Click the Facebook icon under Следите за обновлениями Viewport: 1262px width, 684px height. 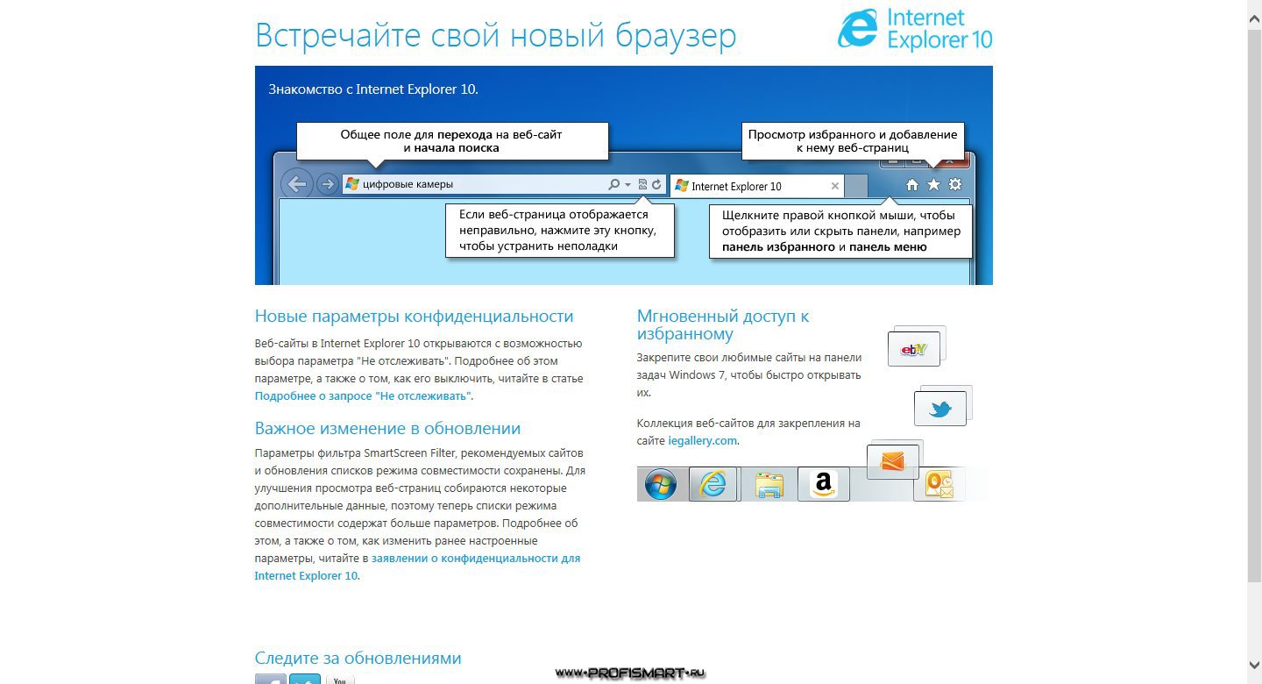270,679
